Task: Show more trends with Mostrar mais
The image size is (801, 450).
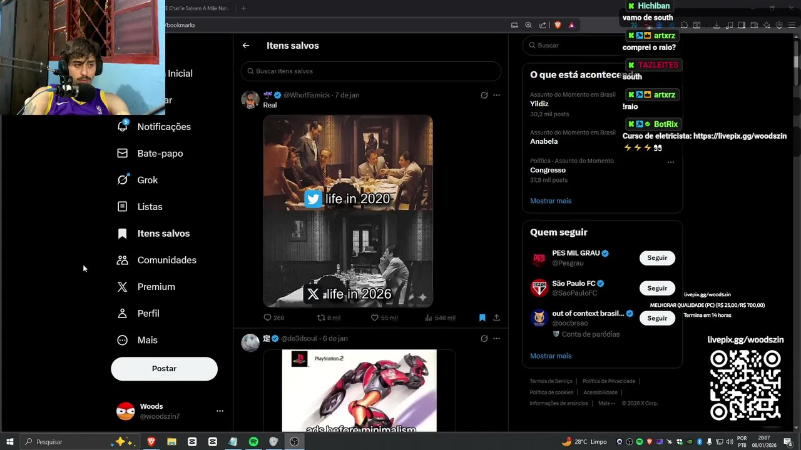Action: point(551,201)
